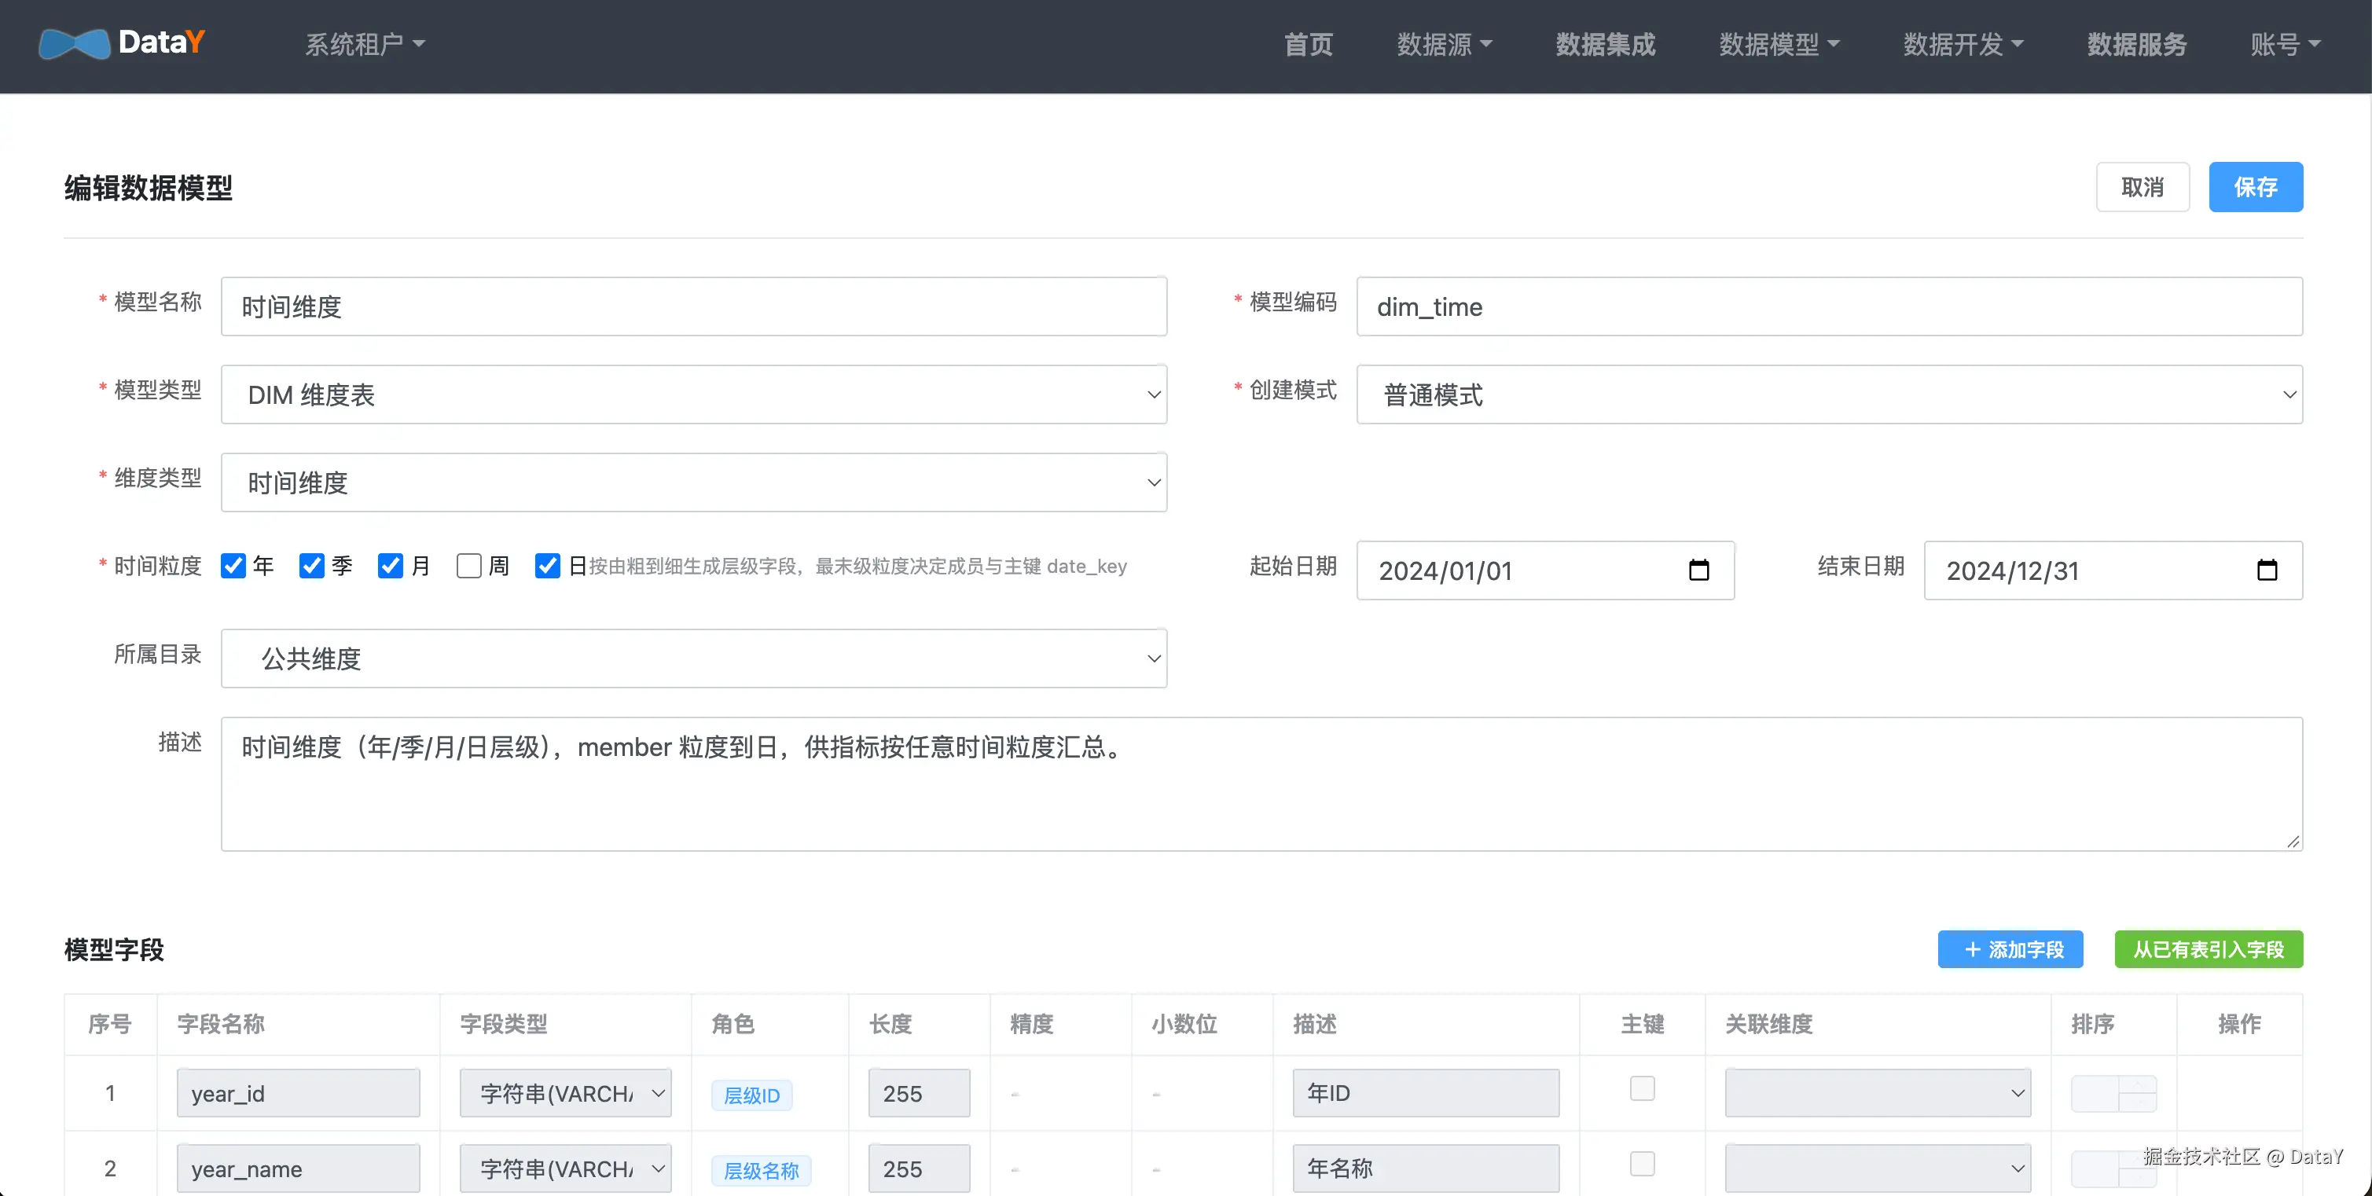2372x1196 pixels.
Task: Click the 层级ID role tag
Action: [x=751, y=1095]
